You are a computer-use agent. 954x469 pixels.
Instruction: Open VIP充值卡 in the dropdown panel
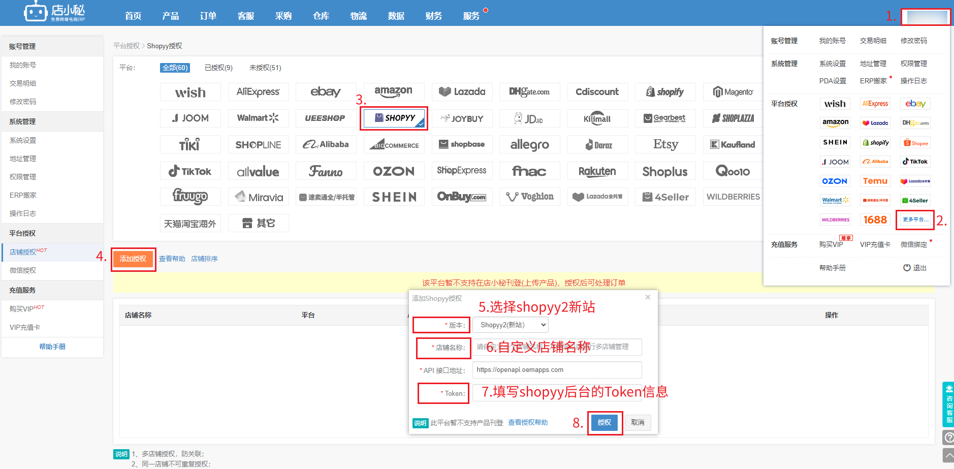coord(875,244)
